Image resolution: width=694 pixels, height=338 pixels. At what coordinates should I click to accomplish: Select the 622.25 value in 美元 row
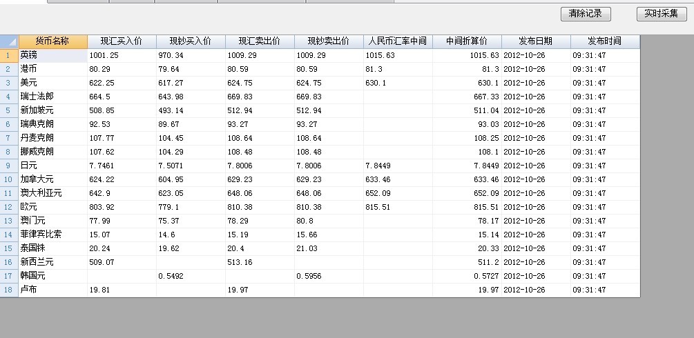click(x=122, y=83)
